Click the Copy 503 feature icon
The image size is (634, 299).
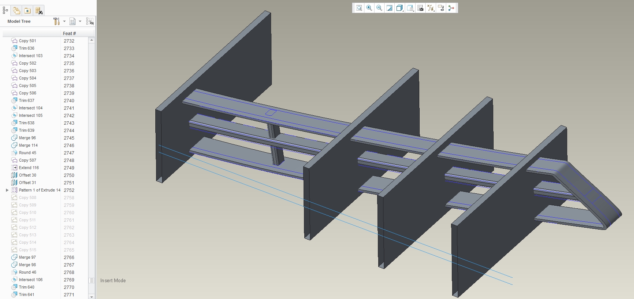14,71
